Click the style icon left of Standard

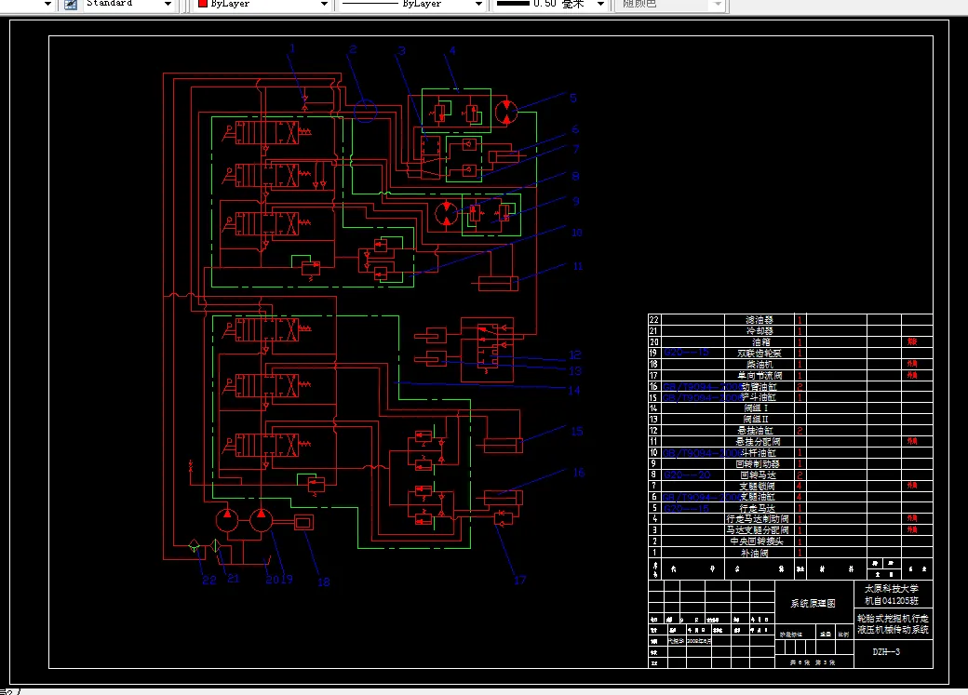[x=71, y=5]
